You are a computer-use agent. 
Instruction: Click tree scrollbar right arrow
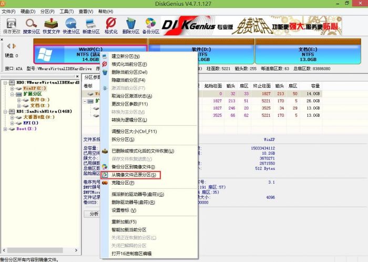(x=76, y=250)
